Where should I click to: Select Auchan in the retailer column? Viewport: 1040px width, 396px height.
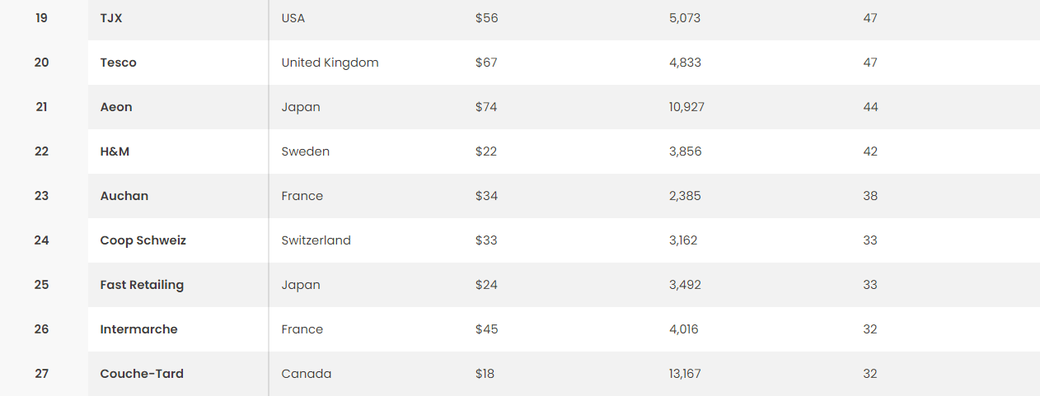point(124,196)
